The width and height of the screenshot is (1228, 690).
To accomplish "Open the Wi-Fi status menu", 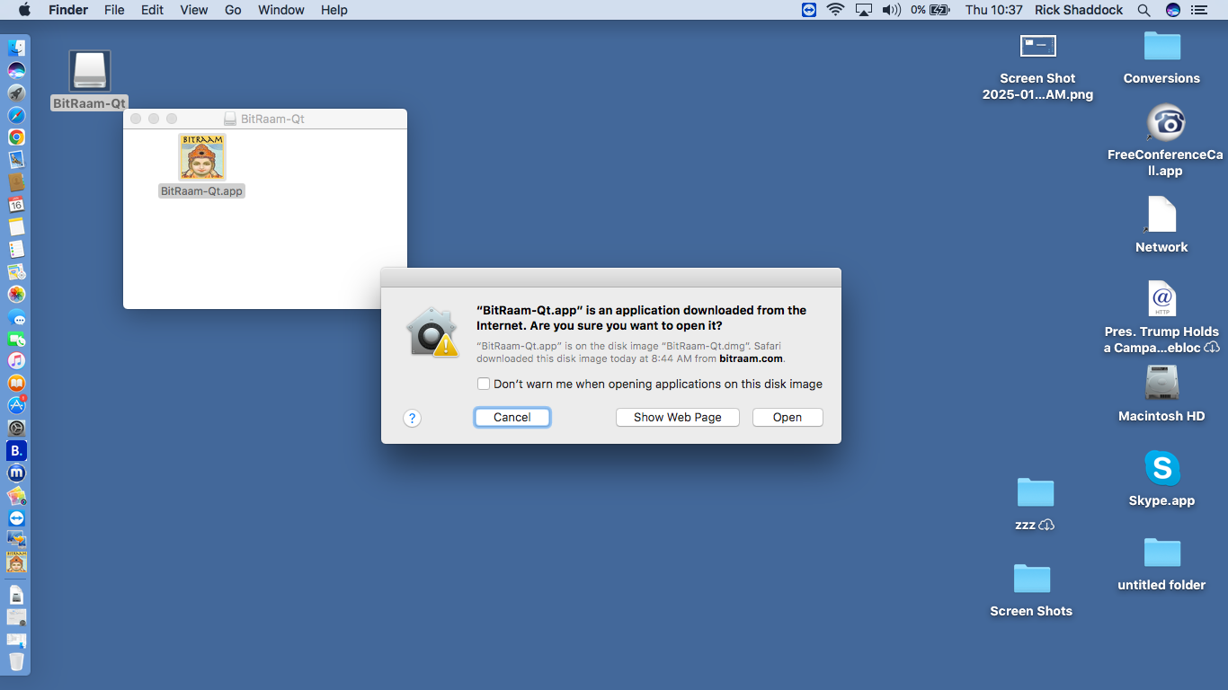I will tap(836, 10).
